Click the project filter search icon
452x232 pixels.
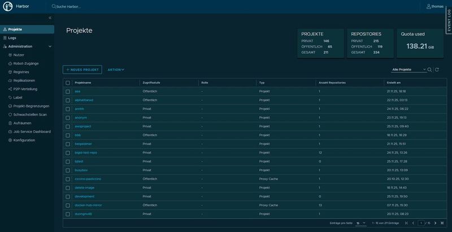(429, 69)
